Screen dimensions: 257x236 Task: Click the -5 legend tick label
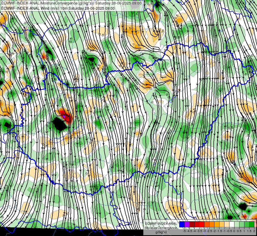(184, 231)
